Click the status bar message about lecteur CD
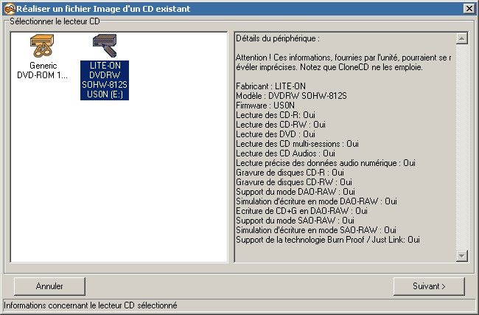 click(x=91, y=305)
